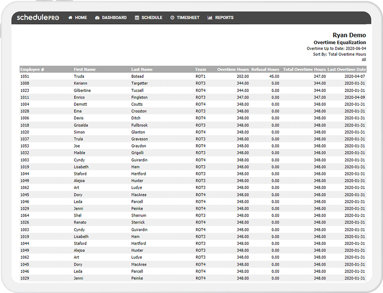Image resolution: width=383 pixels, height=293 pixels.
Task: Click the Last Overtime Date column header
Action: 347,69
